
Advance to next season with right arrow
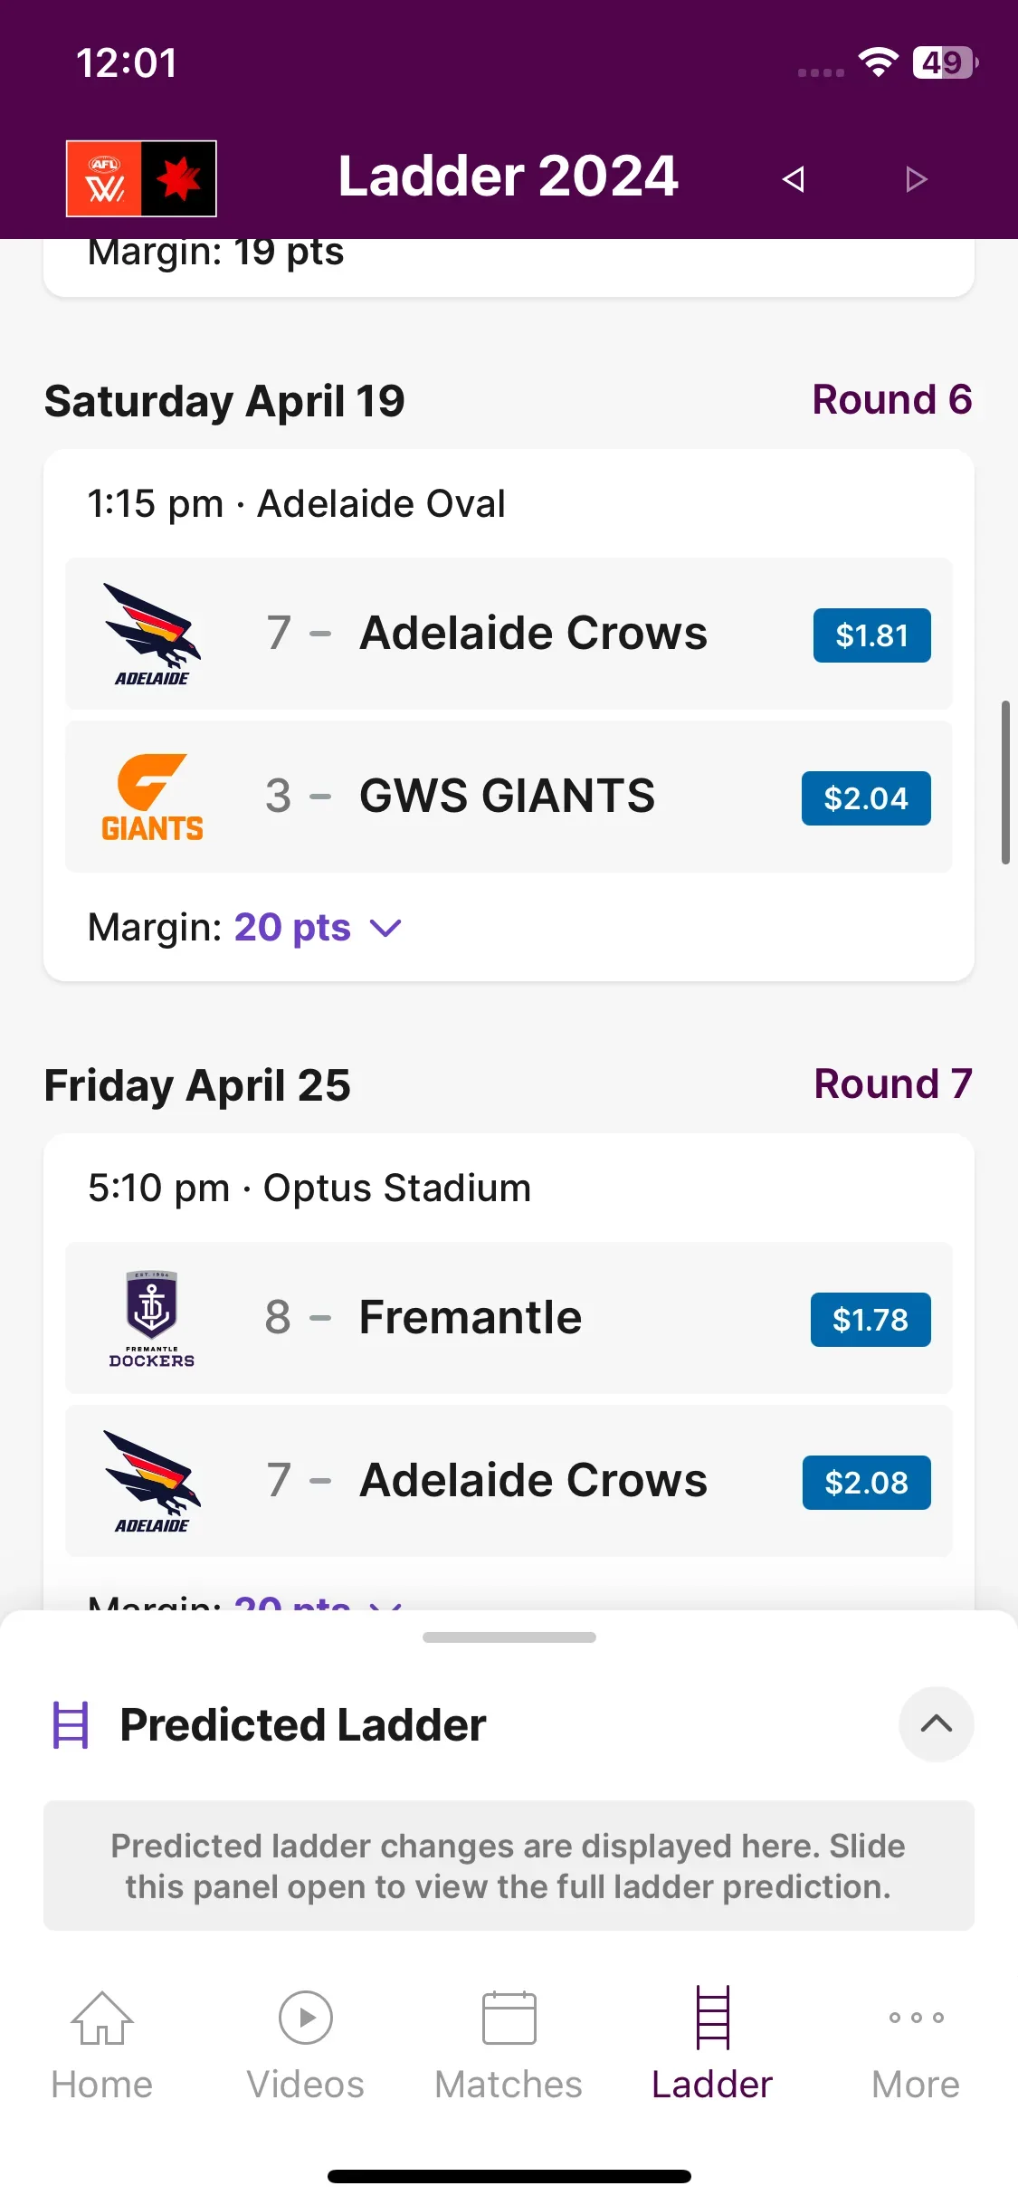tap(916, 179)
